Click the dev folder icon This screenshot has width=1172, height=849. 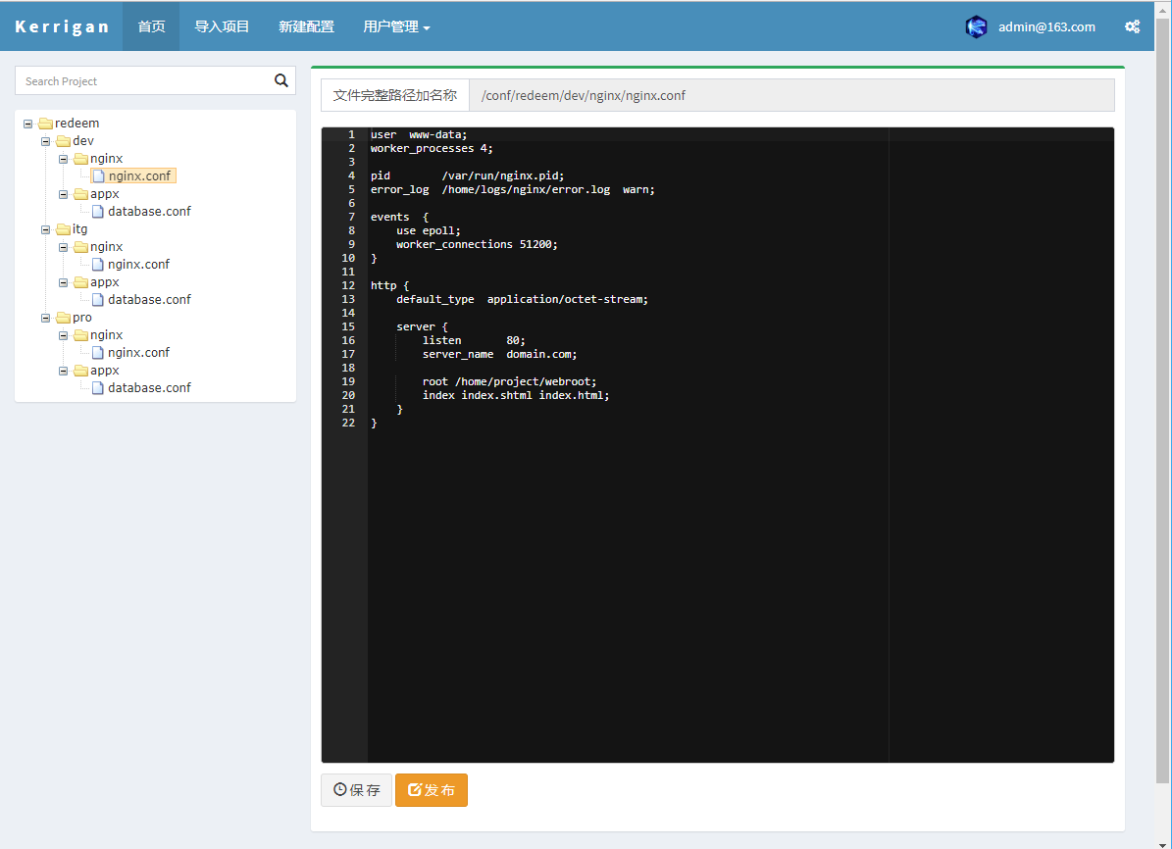[x=63, y=141]
